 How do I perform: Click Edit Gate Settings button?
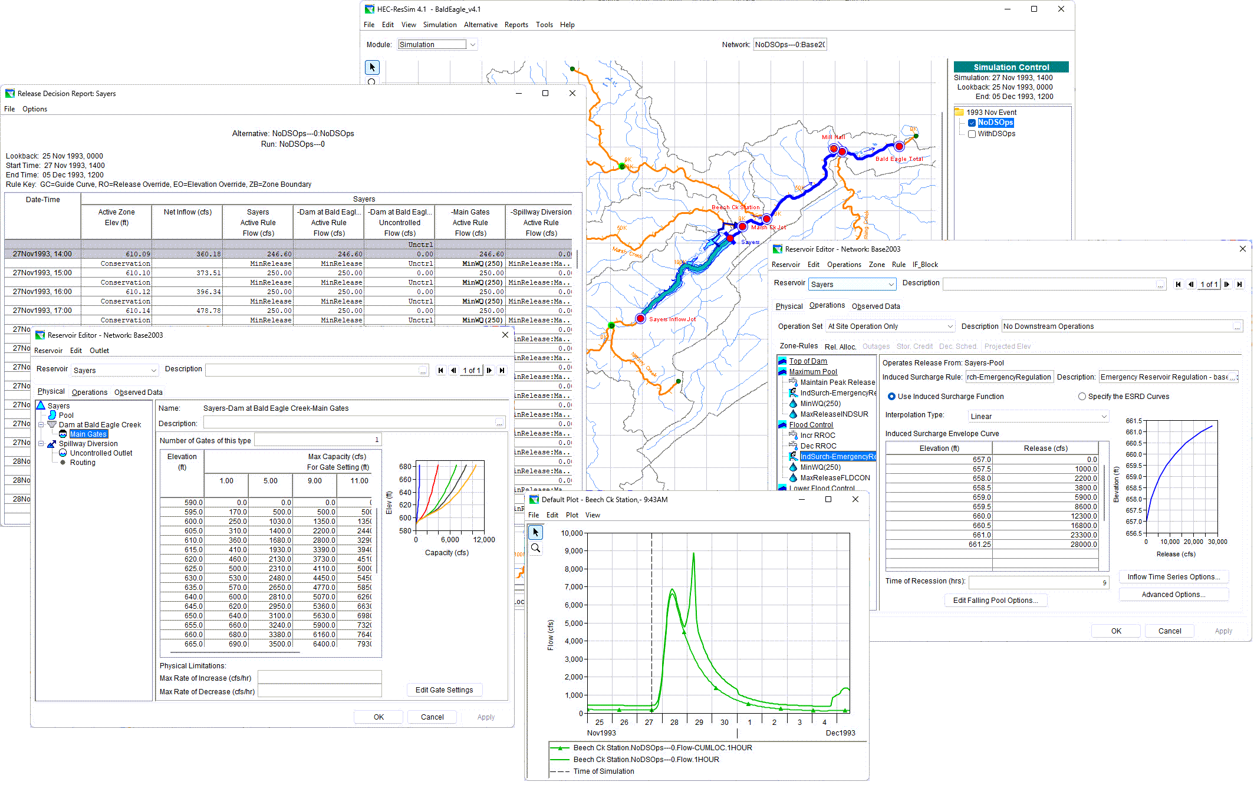tap(444, 690)
